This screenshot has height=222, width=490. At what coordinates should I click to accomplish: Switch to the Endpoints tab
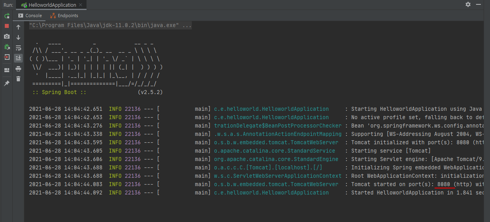coord(64,16)
